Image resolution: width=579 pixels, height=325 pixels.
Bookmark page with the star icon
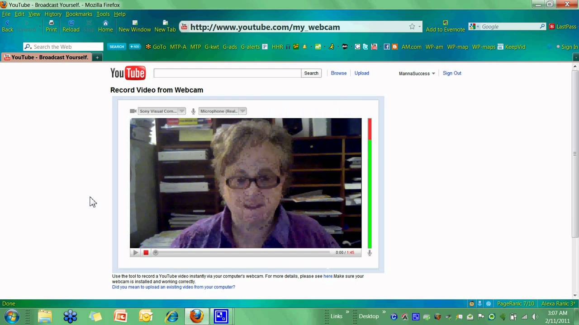pyautogui.click(x=412, y=27)
